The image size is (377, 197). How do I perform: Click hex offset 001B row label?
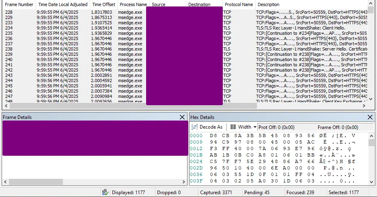click(196, 155)
